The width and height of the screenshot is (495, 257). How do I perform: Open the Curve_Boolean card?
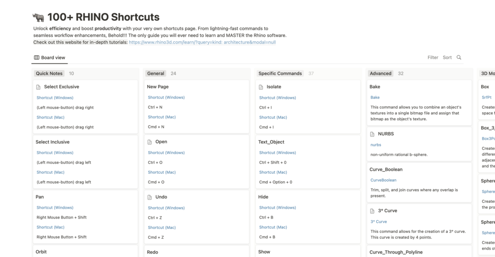tap(386, 169)
